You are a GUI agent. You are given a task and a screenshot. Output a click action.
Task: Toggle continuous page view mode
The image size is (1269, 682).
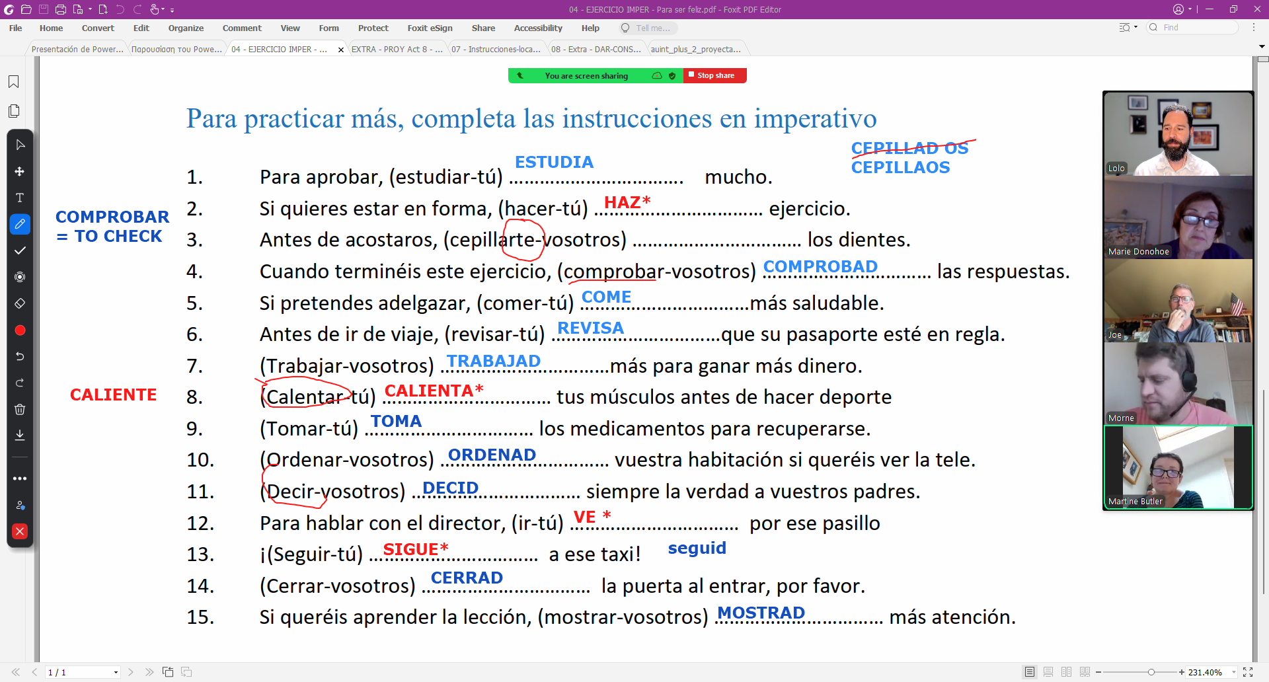[1048, 672]
